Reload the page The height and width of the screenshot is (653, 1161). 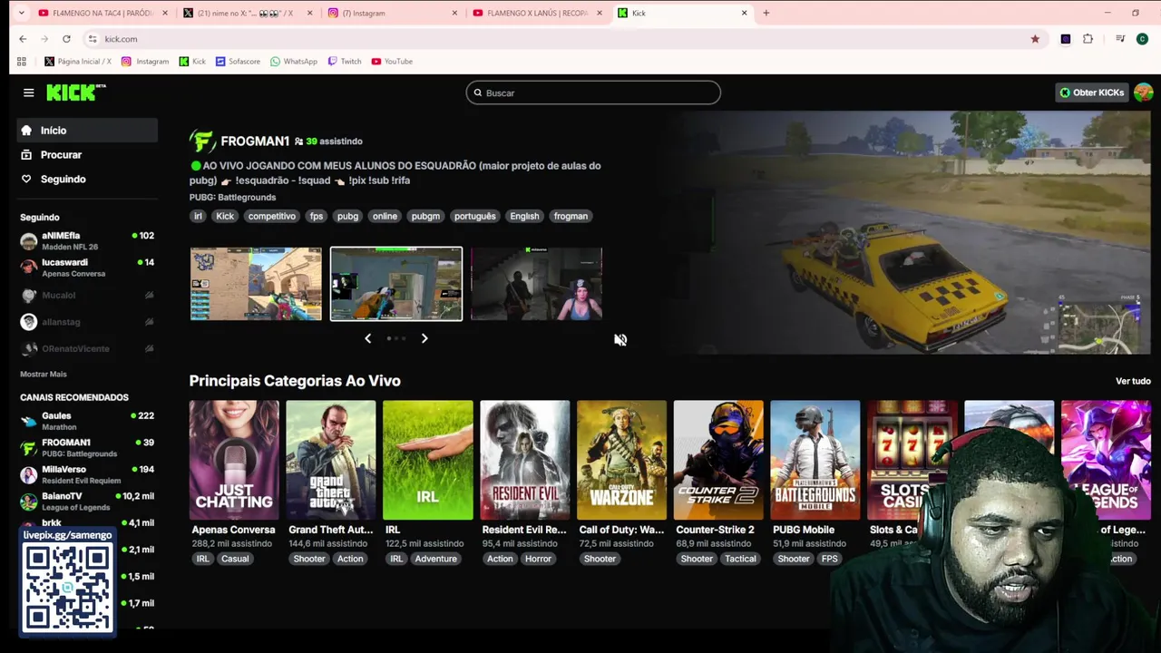[66, 39]
